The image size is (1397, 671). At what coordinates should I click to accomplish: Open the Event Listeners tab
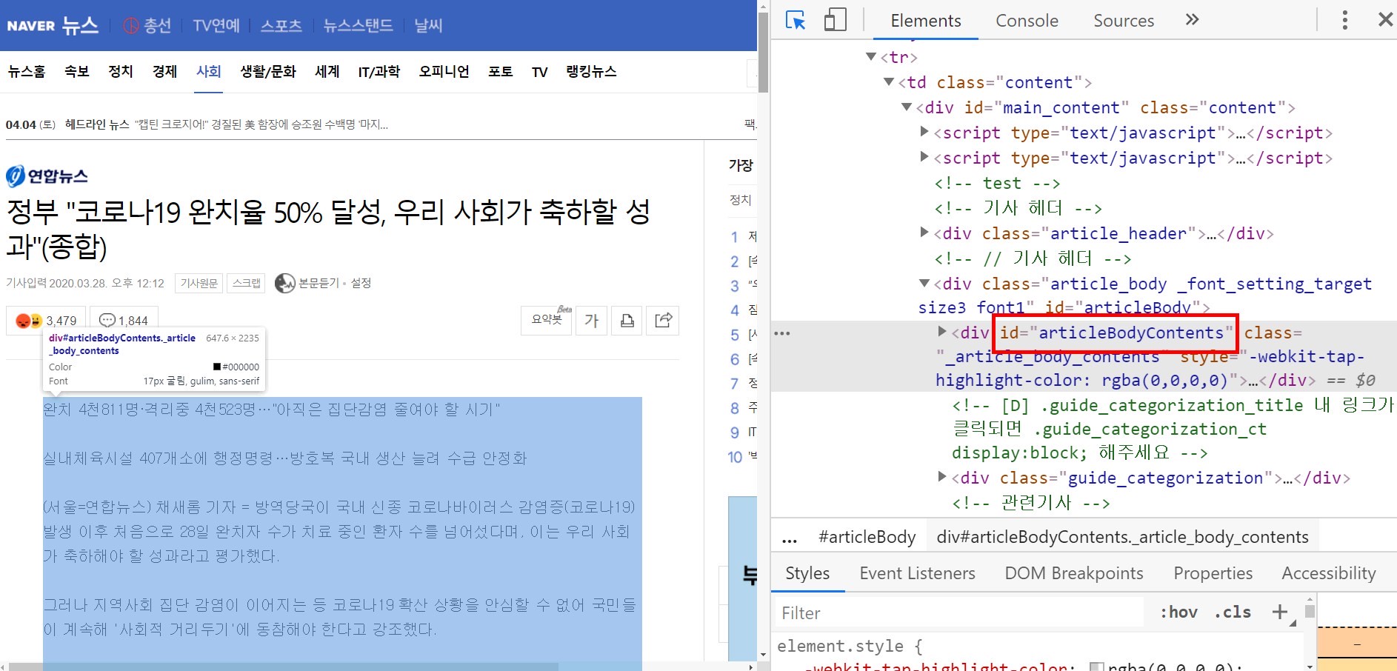click(917, 573)
